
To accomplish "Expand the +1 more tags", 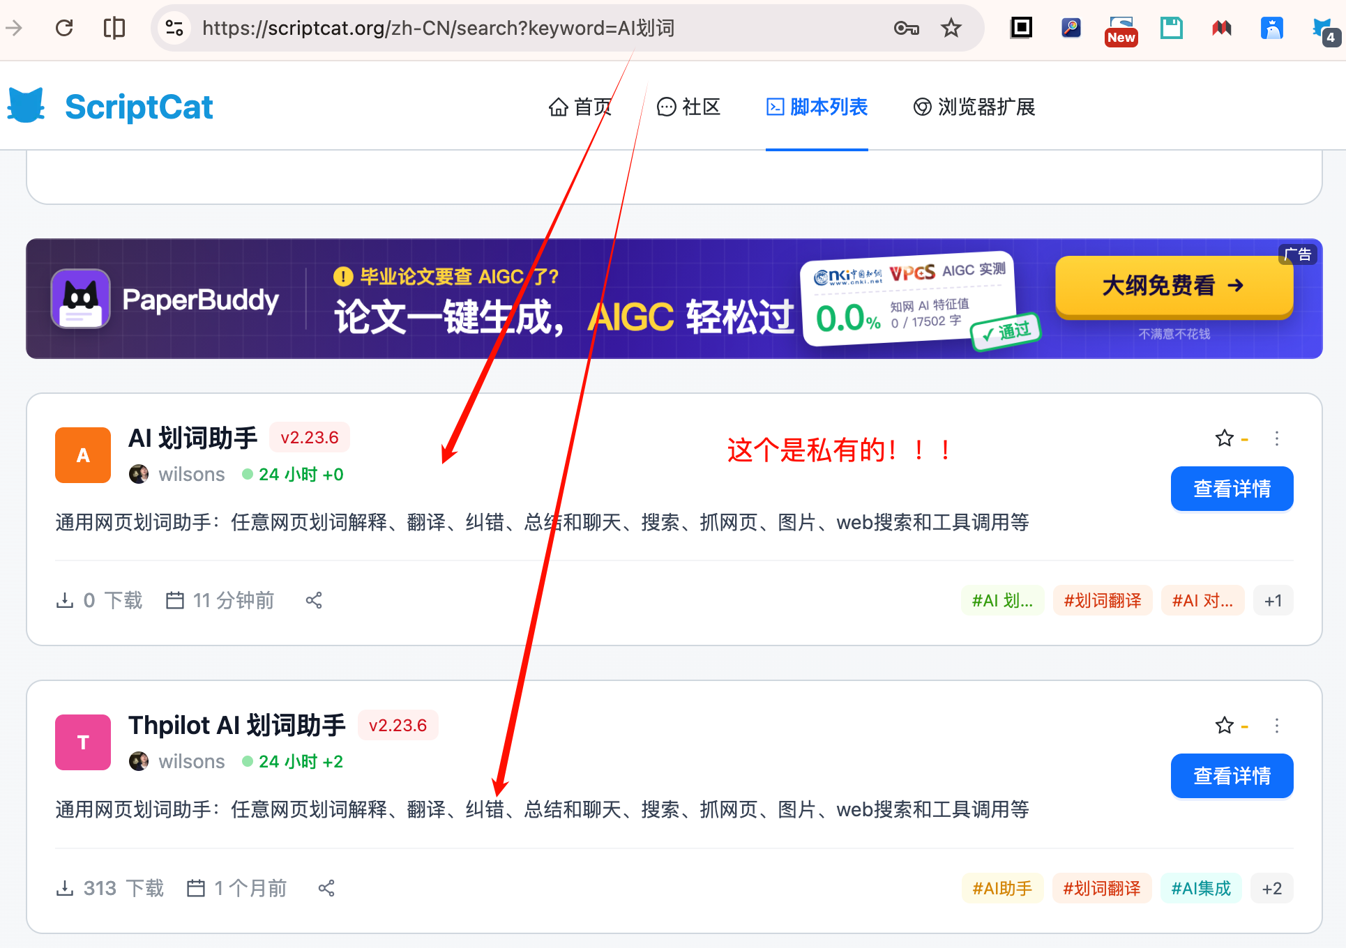I will tap(1273, 600).
